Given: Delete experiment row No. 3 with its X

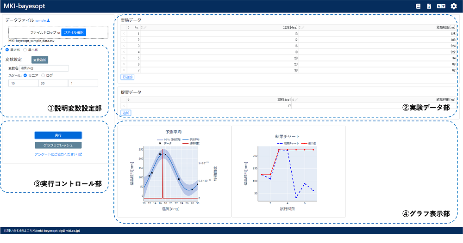Looking at the screenshot, I should coord(124,46).
